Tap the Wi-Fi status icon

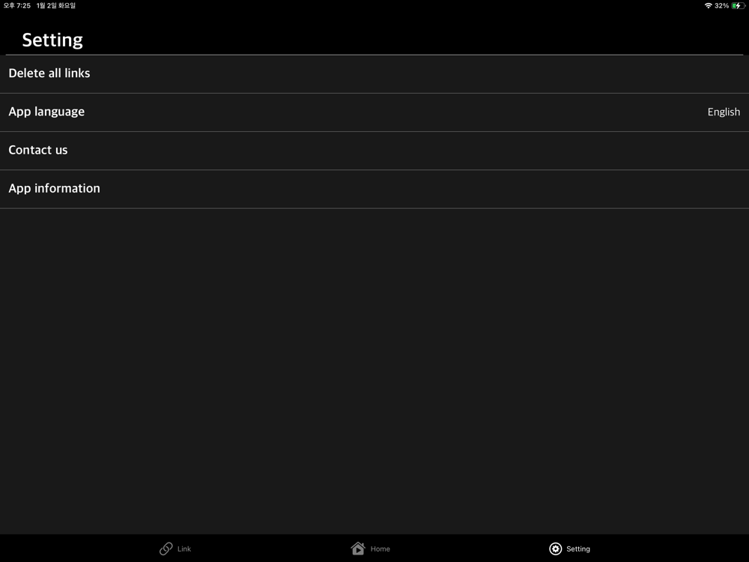pos(708,6)
